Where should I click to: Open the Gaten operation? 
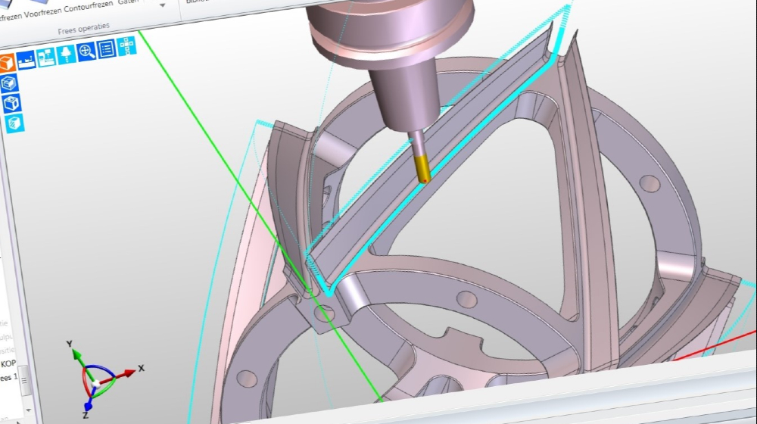129,2
